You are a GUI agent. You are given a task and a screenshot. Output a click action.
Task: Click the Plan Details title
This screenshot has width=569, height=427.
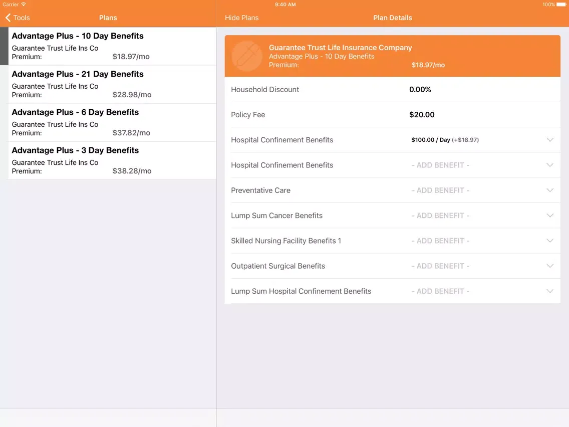pos(392,18)
